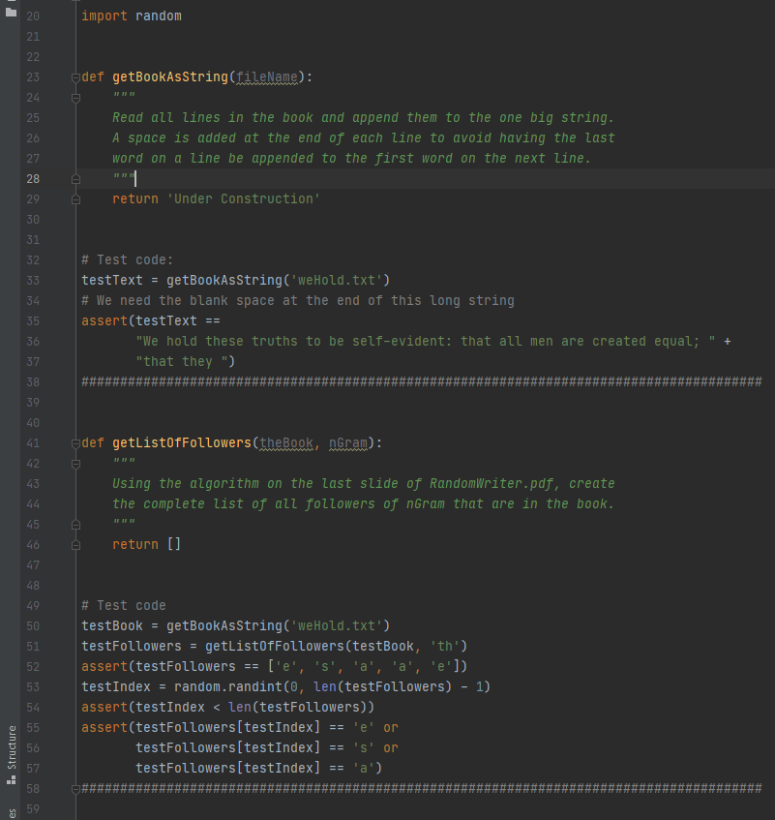Viewport: 775px width, 820px height.
Task: Click the assert keyword on line 55
Action: pos(104,727)
